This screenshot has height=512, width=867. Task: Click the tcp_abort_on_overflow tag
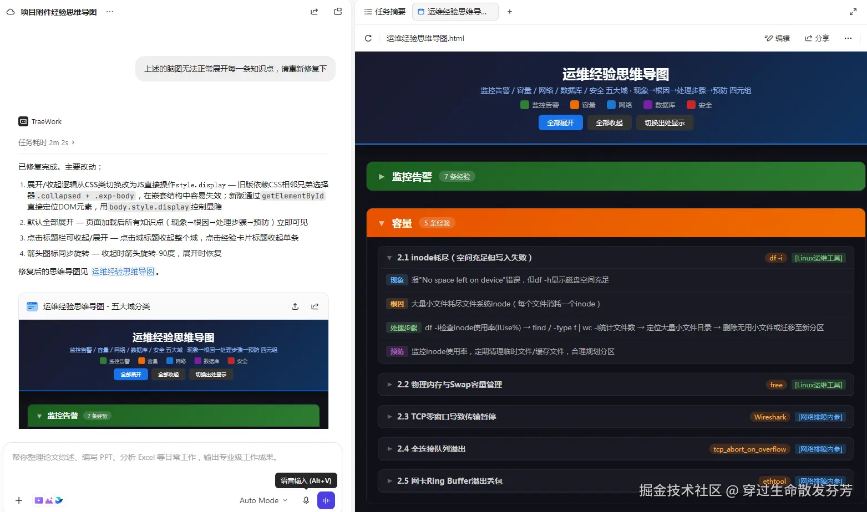(x=750, y=449)
